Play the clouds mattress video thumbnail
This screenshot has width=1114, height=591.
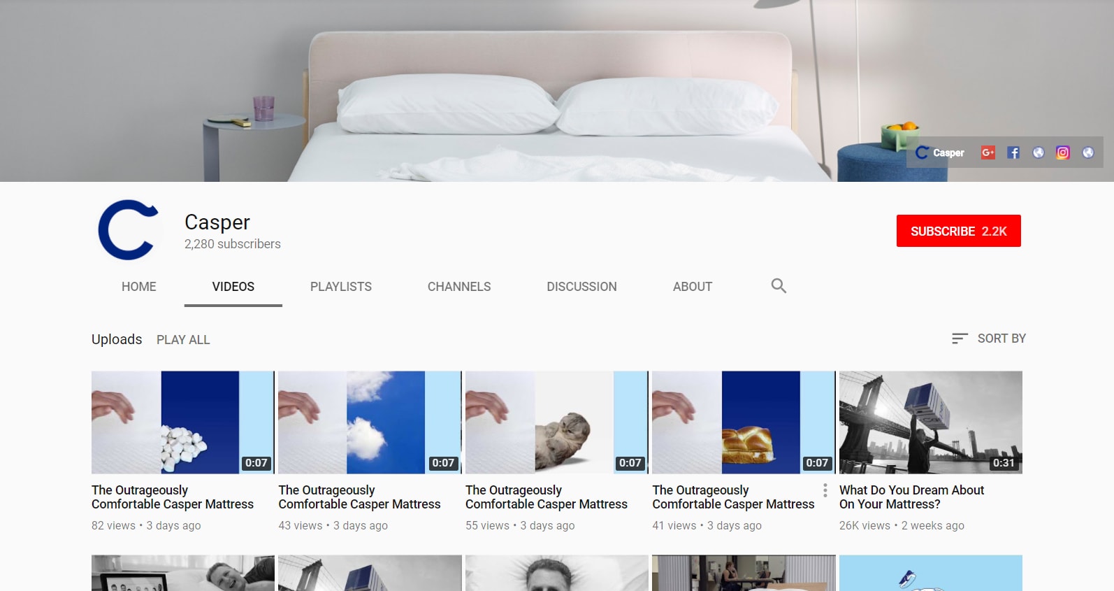(370, 422)
